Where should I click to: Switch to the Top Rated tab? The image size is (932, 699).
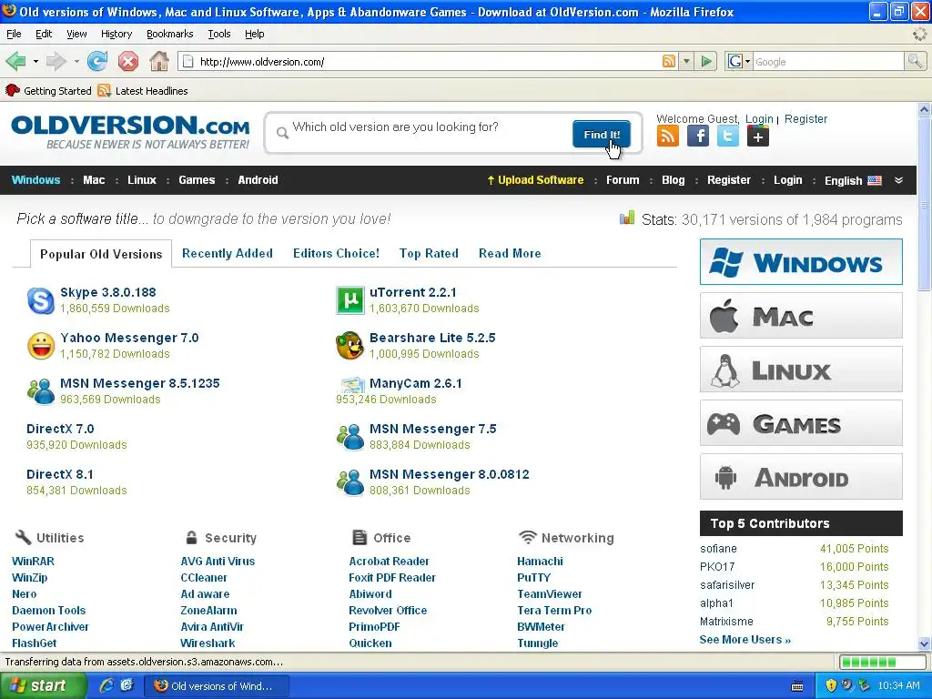pos(429,253)
